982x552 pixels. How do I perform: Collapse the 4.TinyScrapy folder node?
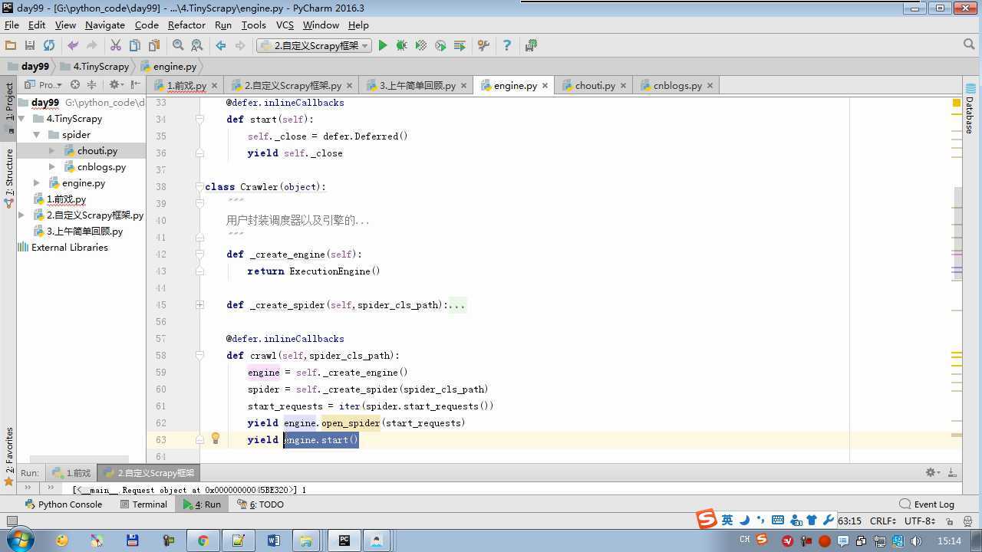(x=21, y=118)
